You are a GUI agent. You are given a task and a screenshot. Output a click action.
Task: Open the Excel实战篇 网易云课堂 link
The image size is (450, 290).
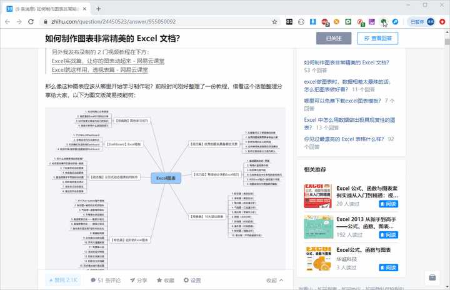[x=108, y=61]
